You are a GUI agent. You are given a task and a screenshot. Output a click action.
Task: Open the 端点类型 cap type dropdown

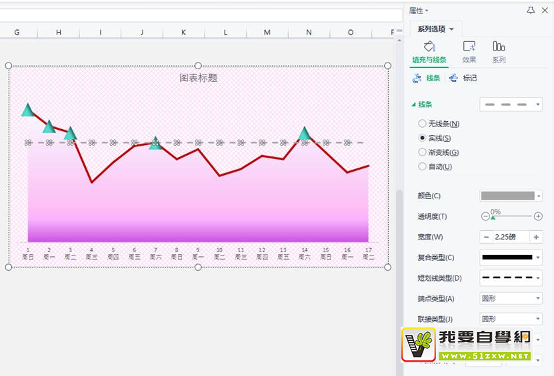point(511,298)
